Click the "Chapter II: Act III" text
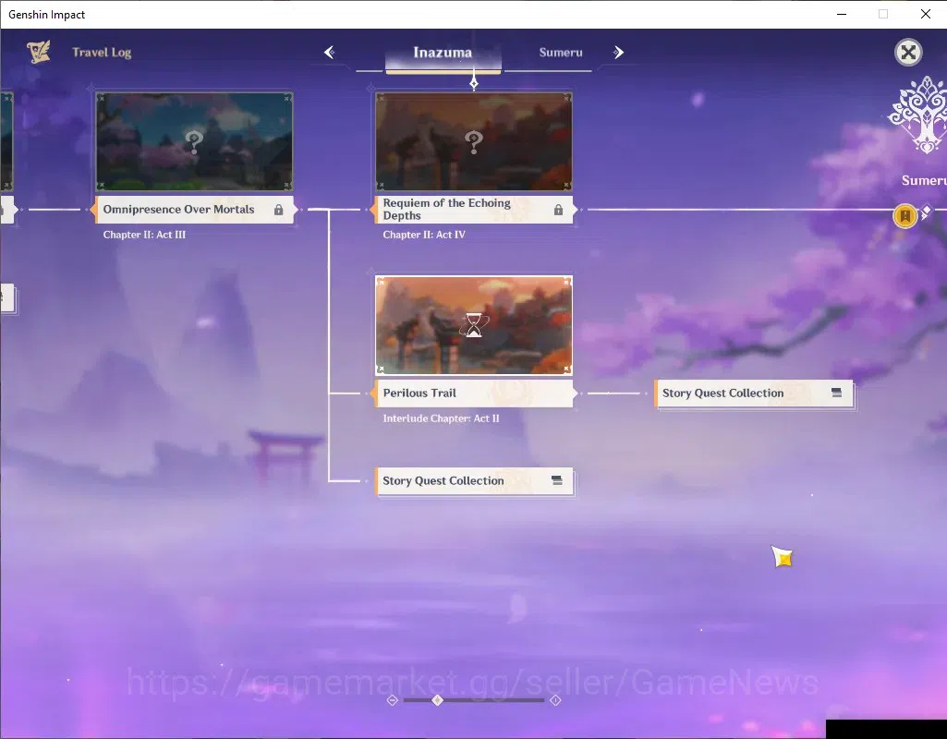Screen dimensions: 947x739 pos(144,235)
